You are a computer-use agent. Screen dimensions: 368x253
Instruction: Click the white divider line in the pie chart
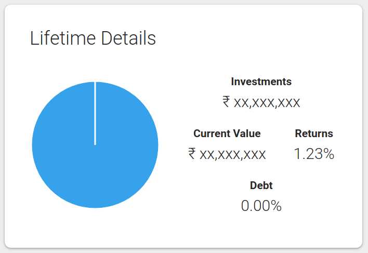tap(95, 113)
